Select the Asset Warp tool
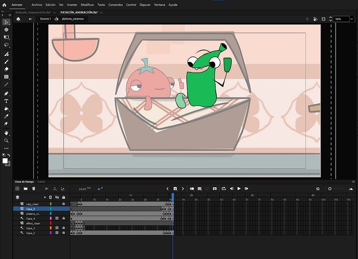Image resolution: width=358 pixels, height=259 pixels. click(x=7, y=30)
